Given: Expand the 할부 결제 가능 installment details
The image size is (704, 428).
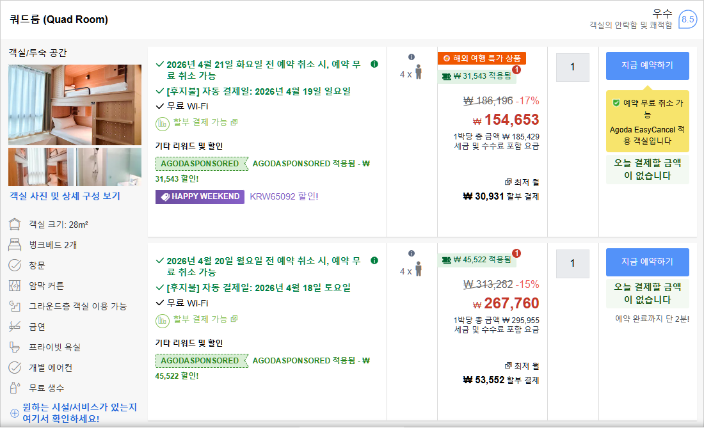Looking at the screenshot, I should point(233,122).
